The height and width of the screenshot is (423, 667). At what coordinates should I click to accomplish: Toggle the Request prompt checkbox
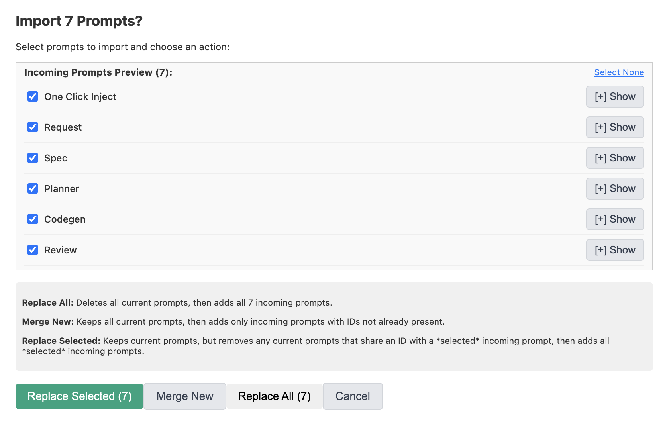[x=33, y=127]
